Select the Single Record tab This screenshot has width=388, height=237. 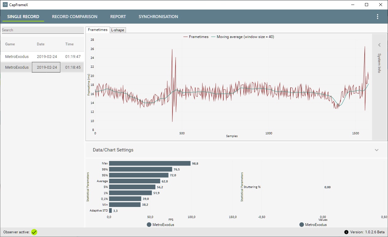(x=23, y=17)
